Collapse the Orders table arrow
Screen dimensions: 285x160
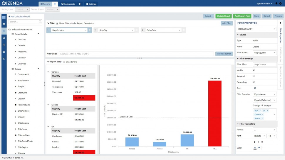pyautogui.click(x=38, y=69)
